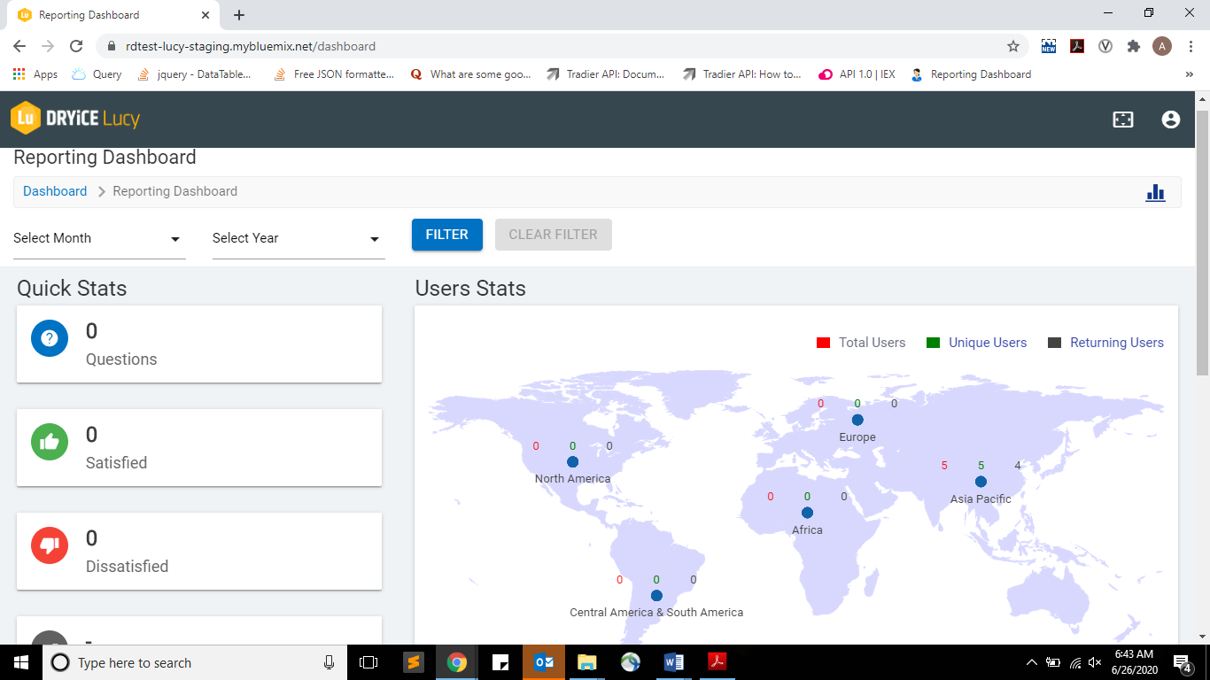Toggle Total Users legend item
This screenshot has height=680, width=1210.
click(861, 343)
